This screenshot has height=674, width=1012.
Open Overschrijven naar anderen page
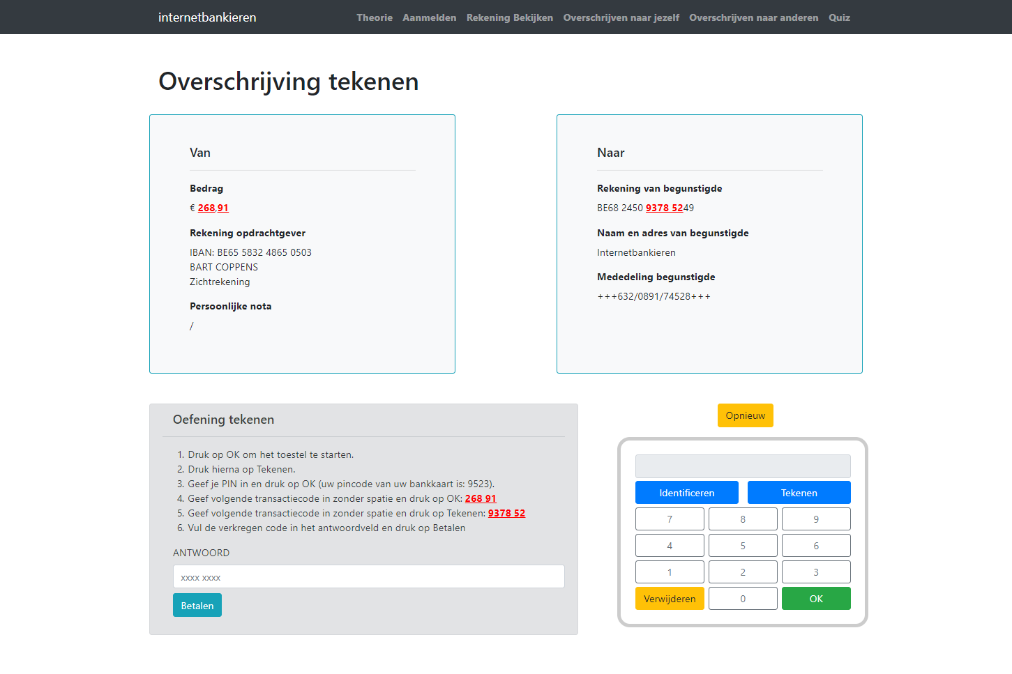click(x=753, y=17)
